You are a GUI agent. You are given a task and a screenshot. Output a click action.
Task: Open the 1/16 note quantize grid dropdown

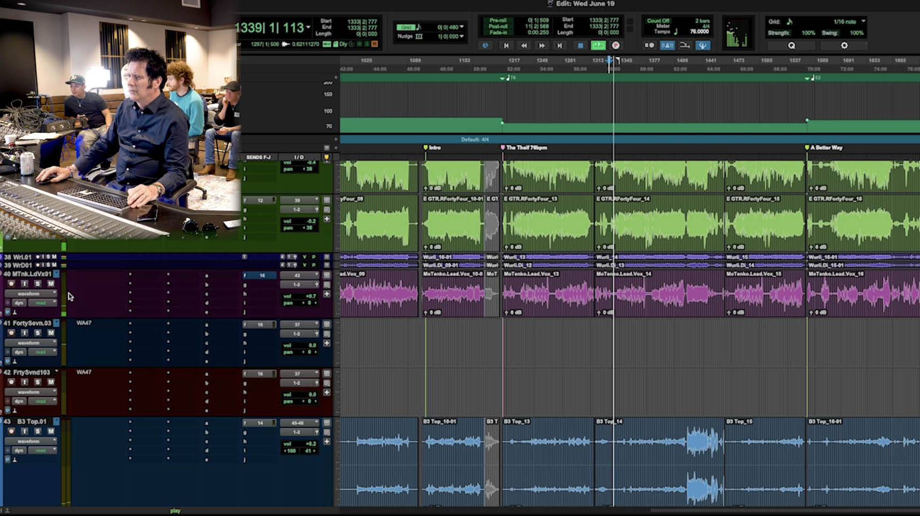(863, 21)
